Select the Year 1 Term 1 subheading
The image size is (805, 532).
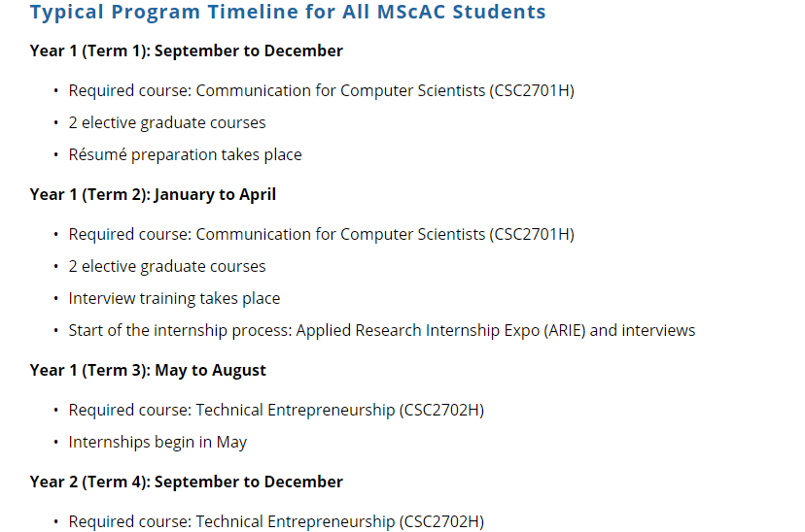(x=187, y=50)
